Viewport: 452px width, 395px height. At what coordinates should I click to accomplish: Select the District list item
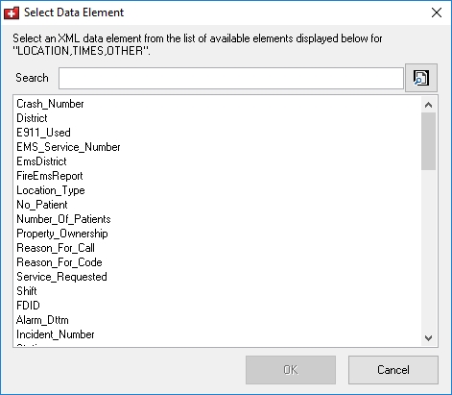click(32, 118)
